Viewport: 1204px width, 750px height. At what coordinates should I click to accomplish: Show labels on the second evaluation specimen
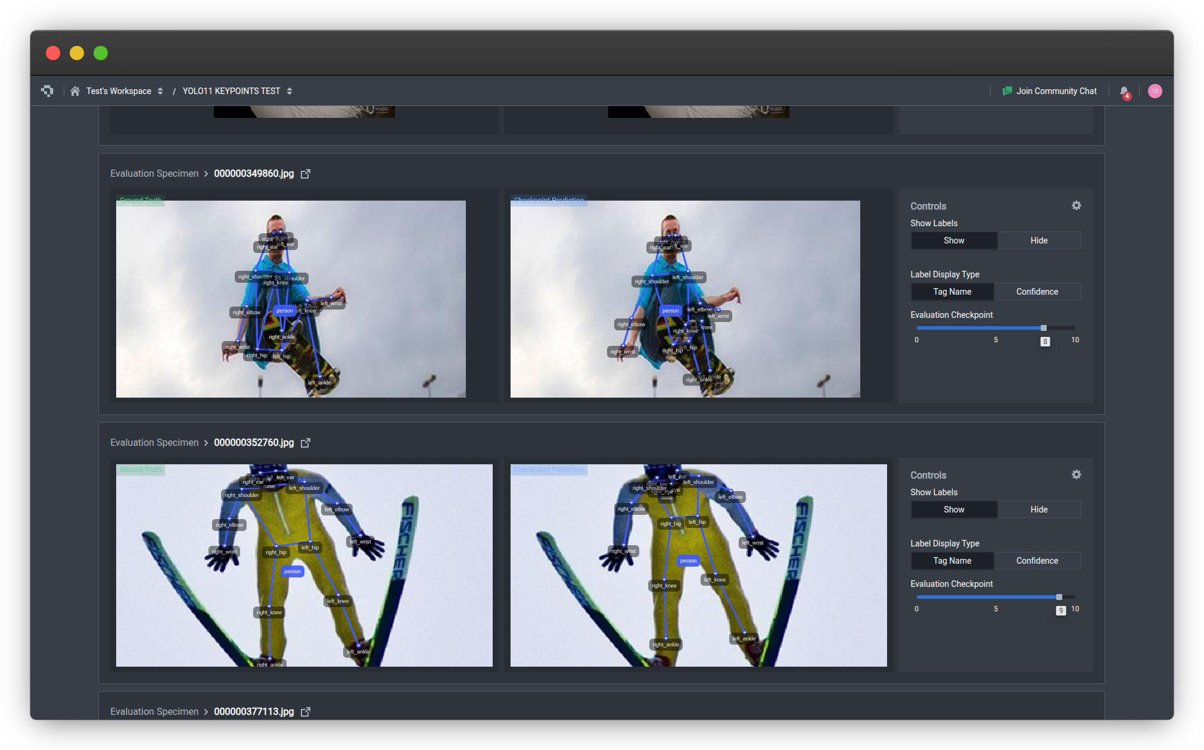(953, 510)
